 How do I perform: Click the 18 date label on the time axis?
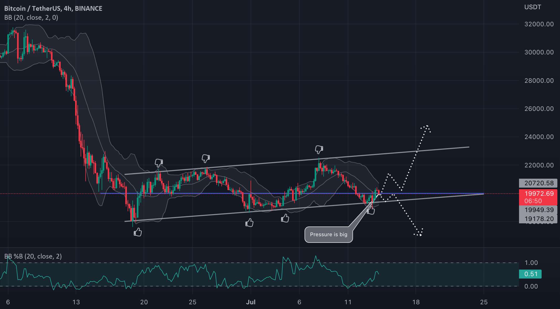click(416, 302)
